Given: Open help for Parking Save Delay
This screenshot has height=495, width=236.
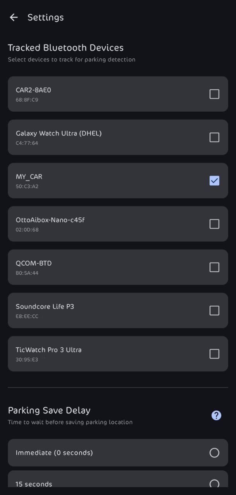Looking at the screenshot, I should coord(216,415).
